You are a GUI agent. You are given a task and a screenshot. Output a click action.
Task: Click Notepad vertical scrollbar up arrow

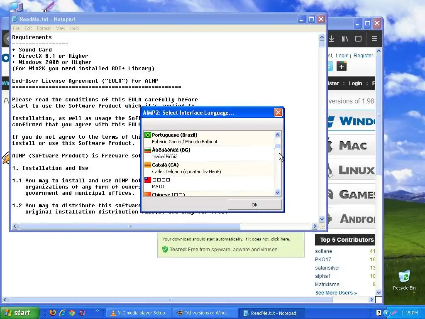322,37
